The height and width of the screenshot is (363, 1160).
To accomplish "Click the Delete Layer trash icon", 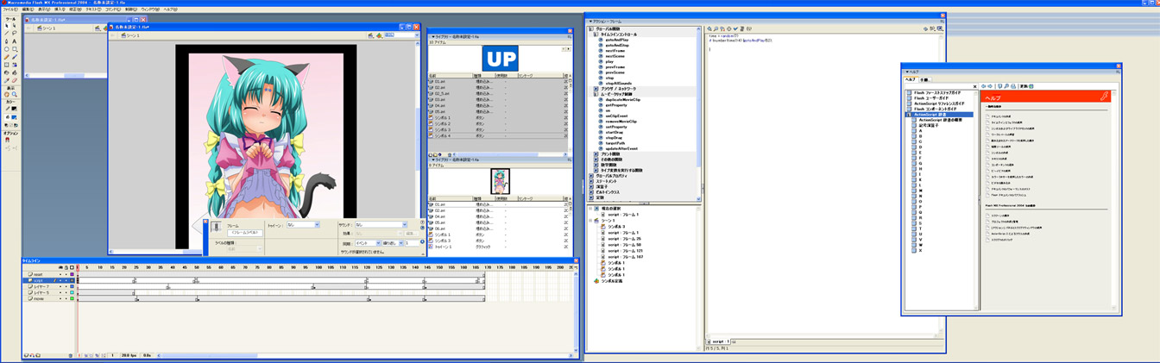I will point(70,355).
